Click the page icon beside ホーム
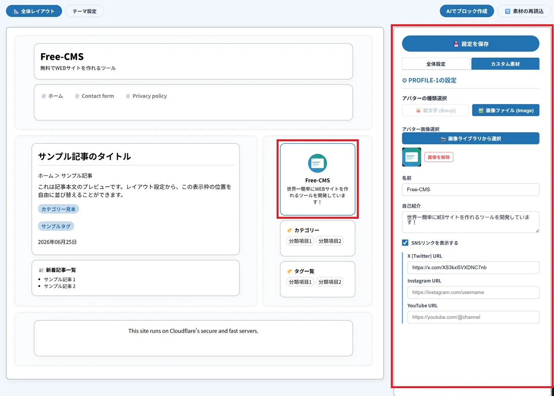Screen dimensions: 554x396 click(x=44, y=96)
